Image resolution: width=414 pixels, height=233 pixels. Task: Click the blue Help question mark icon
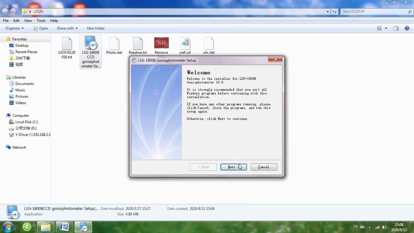pyautogui.click(x=407, y=28)
